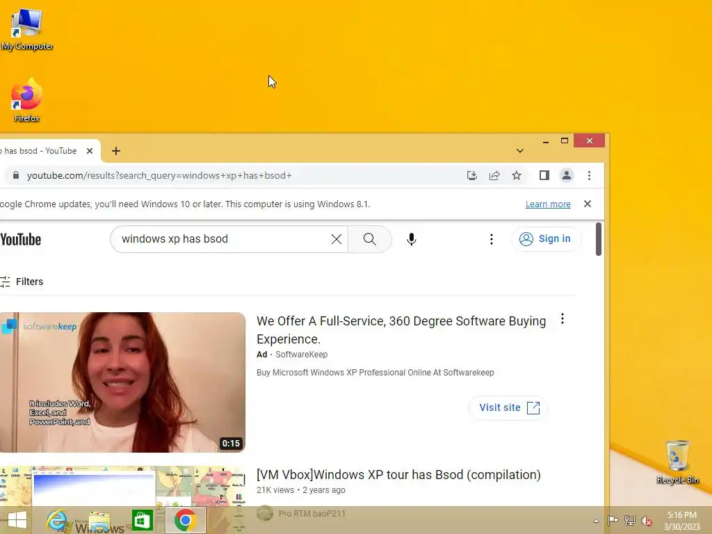Open clock showing 5:16 PM

(681, 521)
